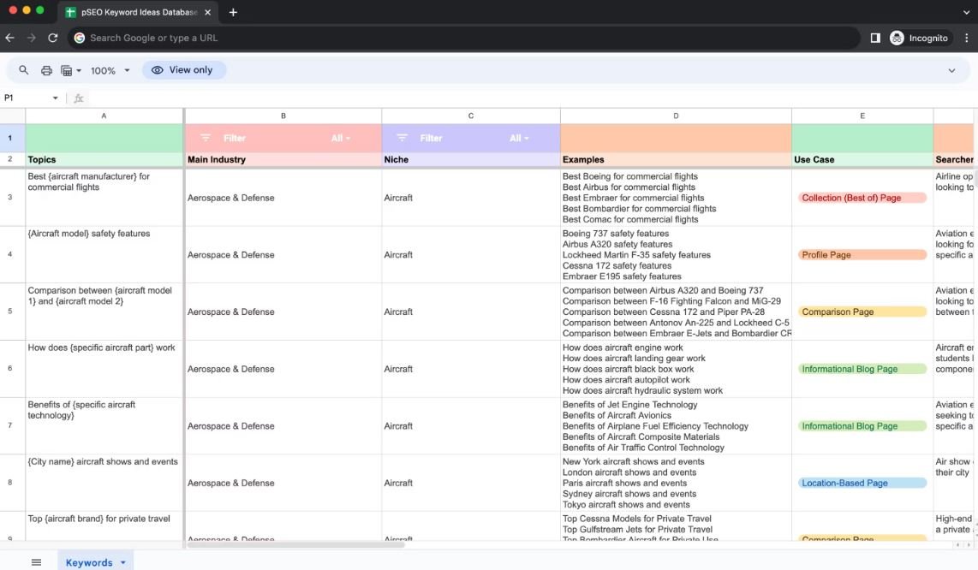This screenshot has width=978, height=570.
Task: Select column B header
Action: 283,116
